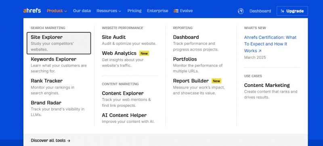
Task: Click the New badge beside Report Builder
Action: click(216, 81)
